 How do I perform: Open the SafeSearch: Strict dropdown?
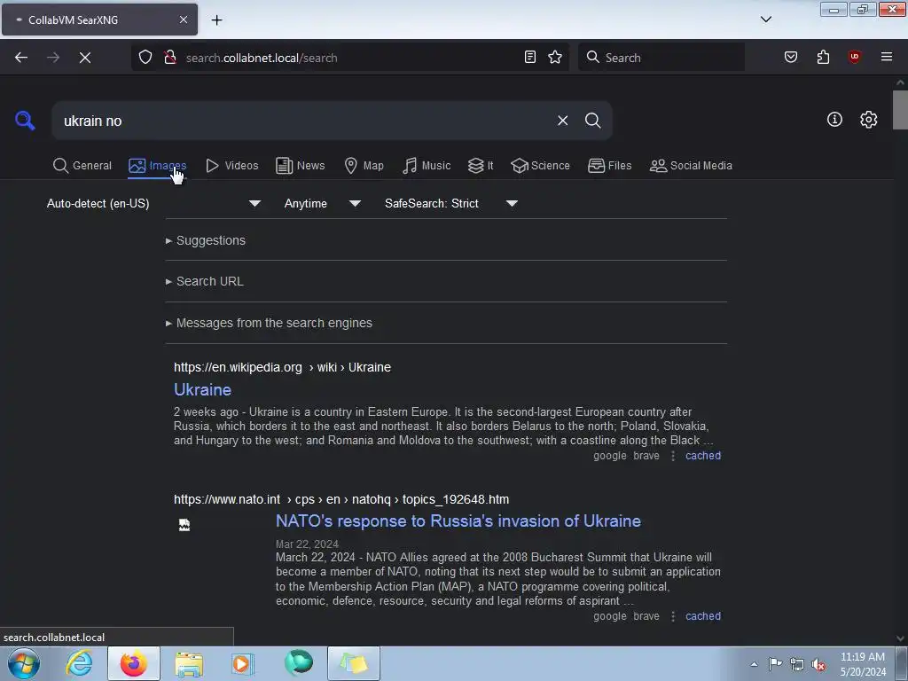(x=451, y=203)
